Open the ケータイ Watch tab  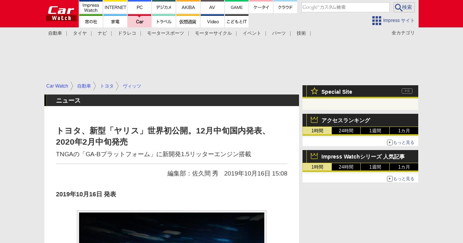261,7
